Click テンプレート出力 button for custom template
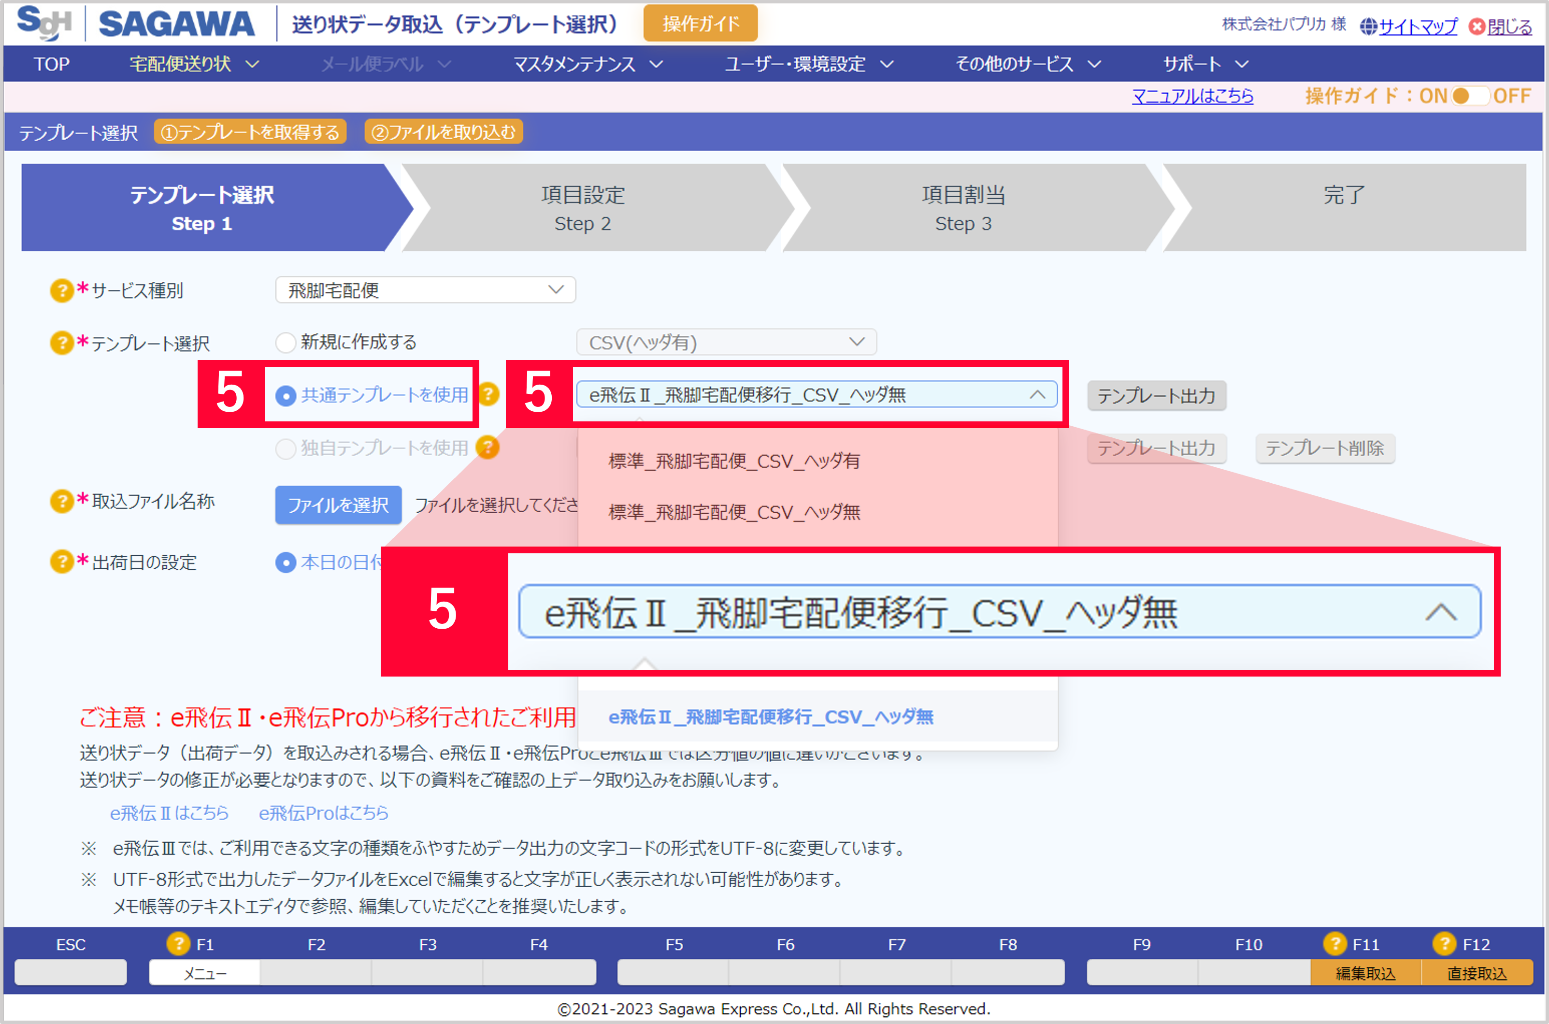Viewport: 1549px width, 1024px height. (1156, 448)
